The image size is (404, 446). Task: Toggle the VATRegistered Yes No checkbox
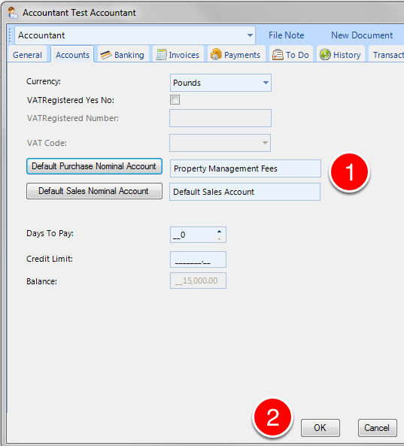tap(175, 100)
